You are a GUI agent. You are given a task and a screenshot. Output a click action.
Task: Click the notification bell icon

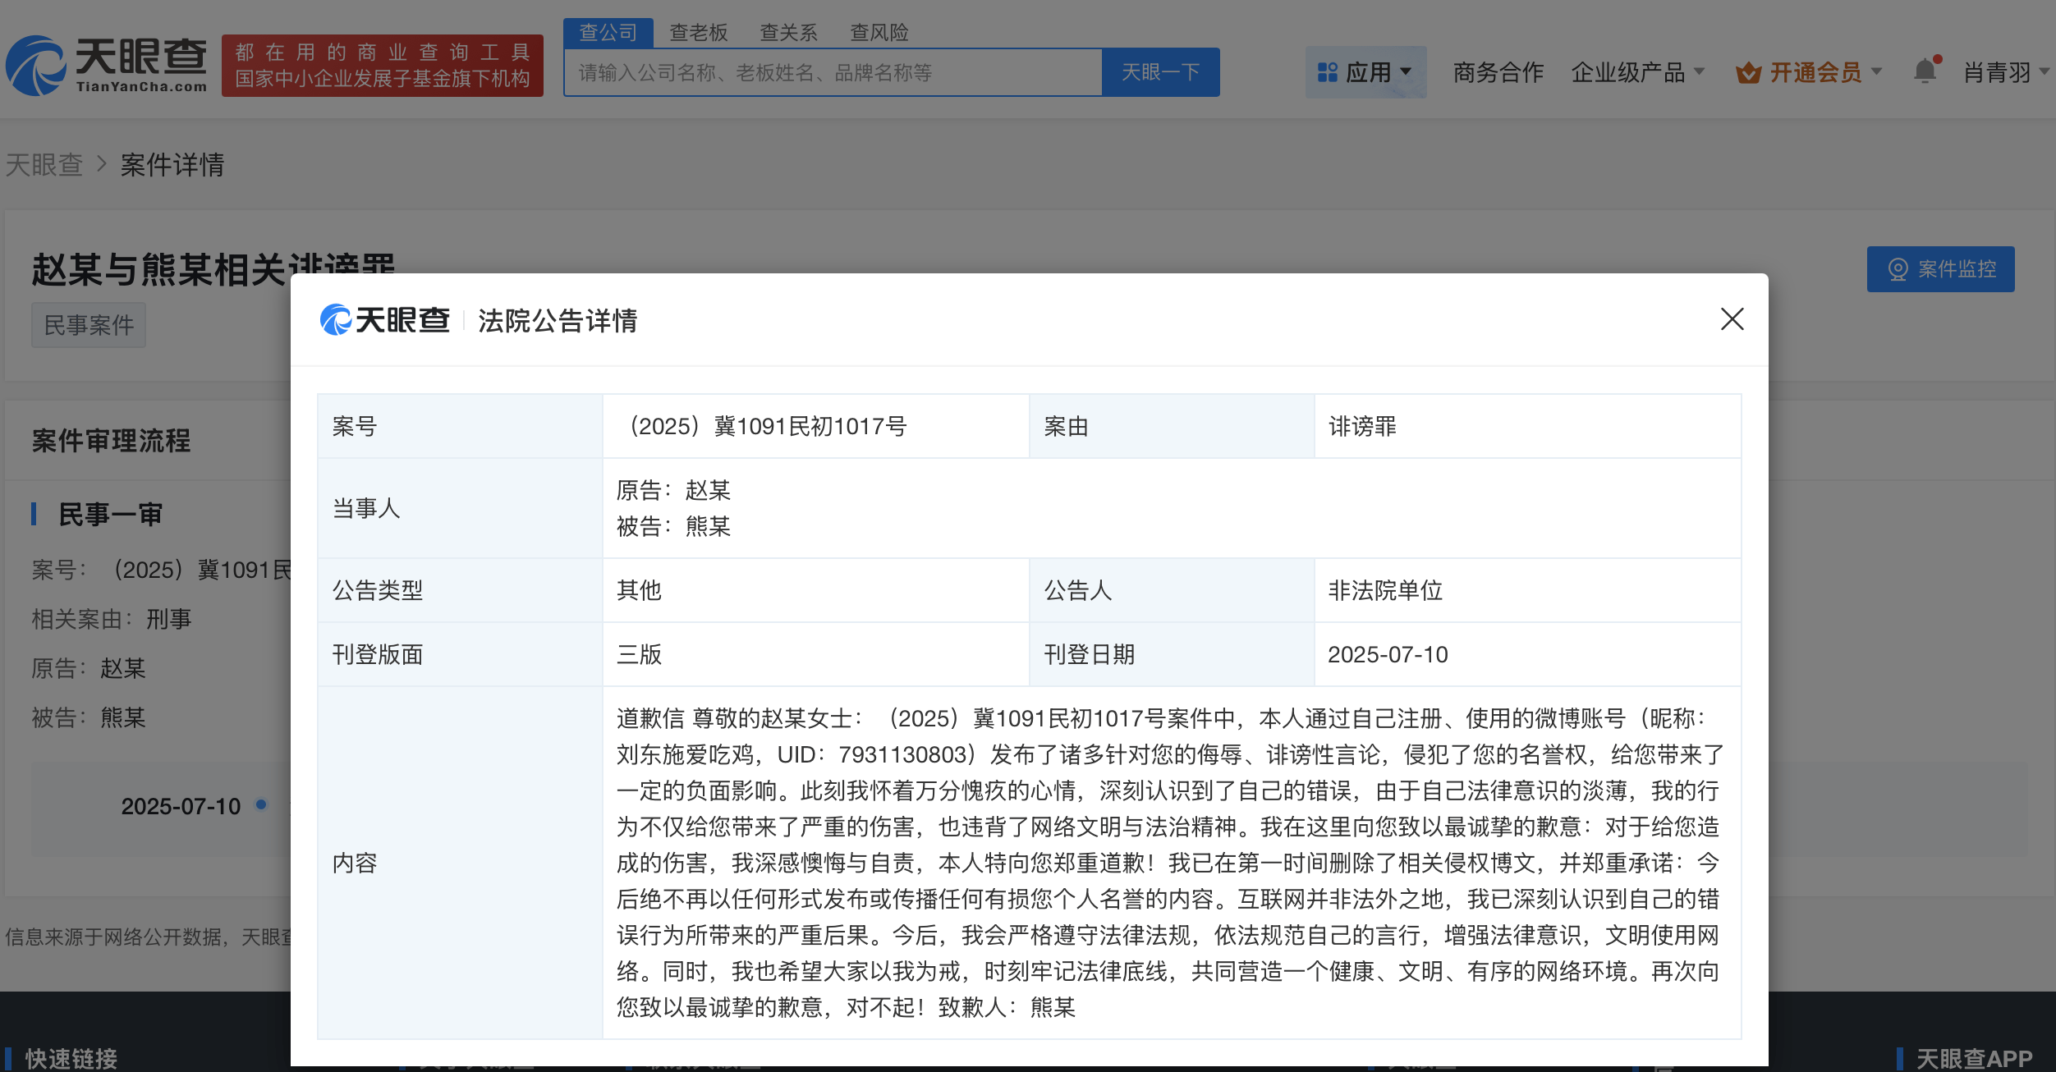(x=1925, y=71)
